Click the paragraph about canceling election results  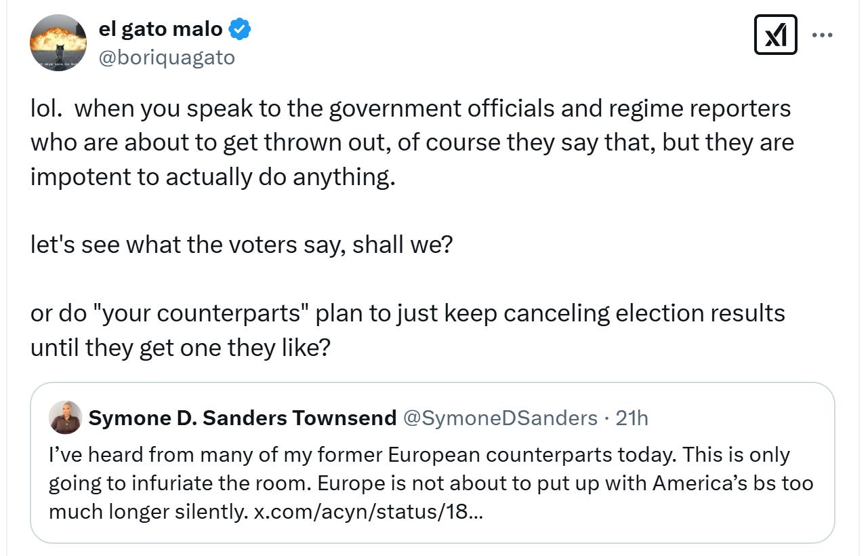(x=407, y=330)
